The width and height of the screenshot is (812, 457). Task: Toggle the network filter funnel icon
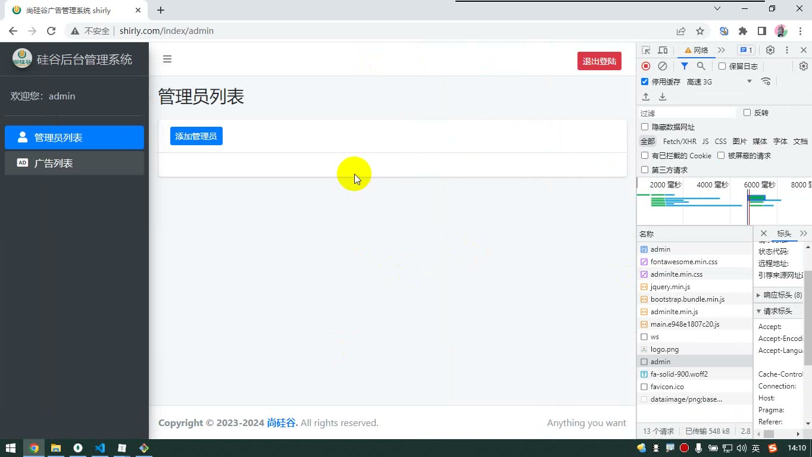click(685, 66)
